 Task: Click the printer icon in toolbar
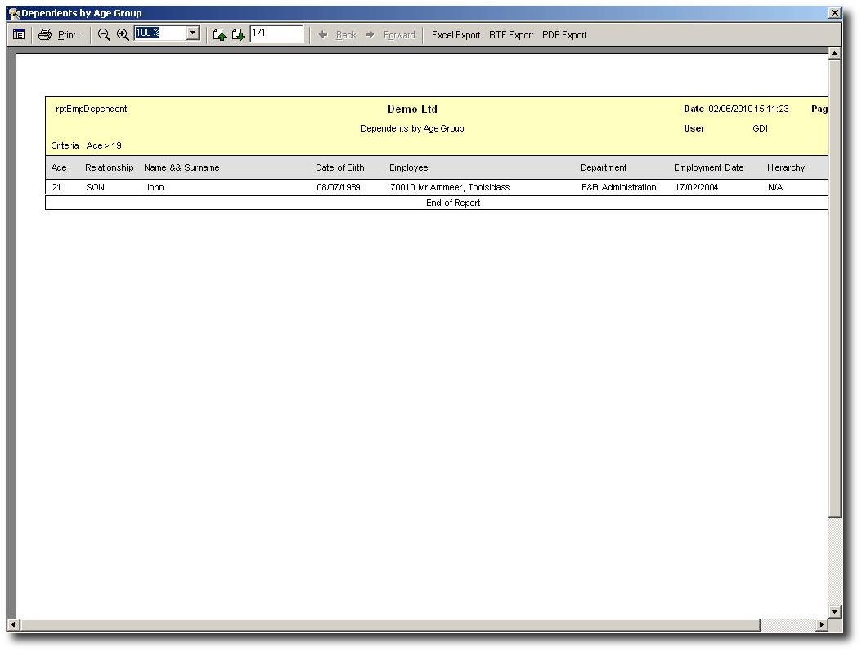[45, 35]
